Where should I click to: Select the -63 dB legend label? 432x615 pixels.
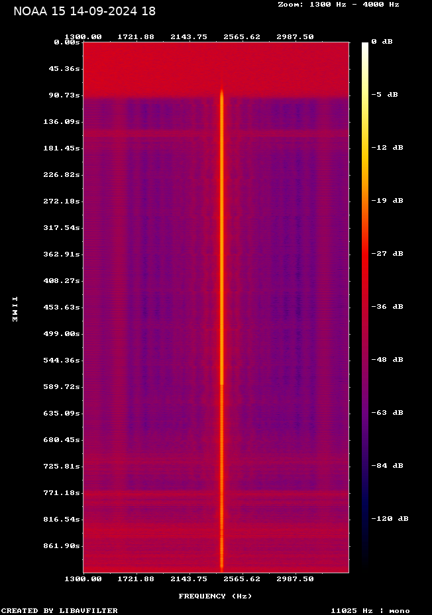[x=386, y=412]
